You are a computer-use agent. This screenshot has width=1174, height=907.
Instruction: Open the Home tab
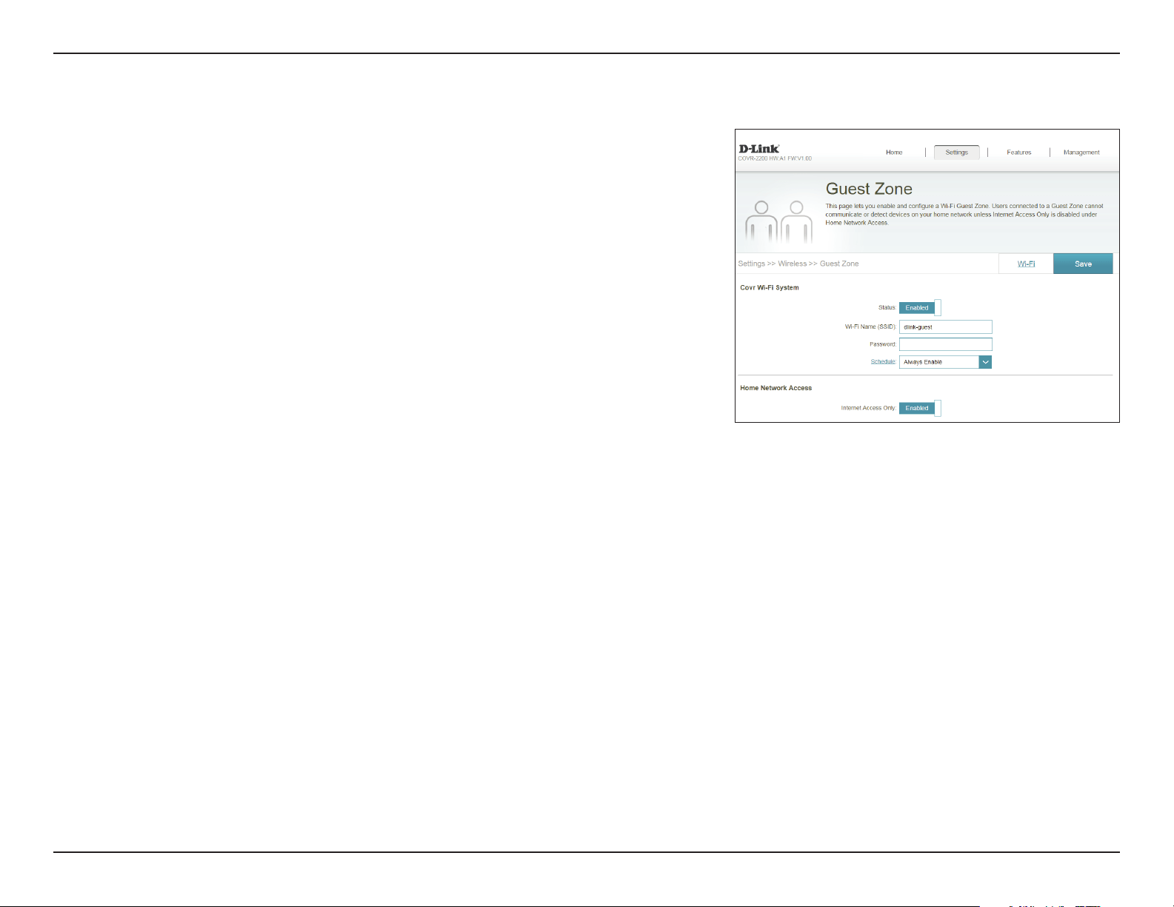pos(894,153)
